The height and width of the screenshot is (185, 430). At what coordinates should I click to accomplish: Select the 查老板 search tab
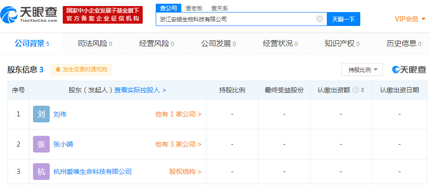click(194, 8)
